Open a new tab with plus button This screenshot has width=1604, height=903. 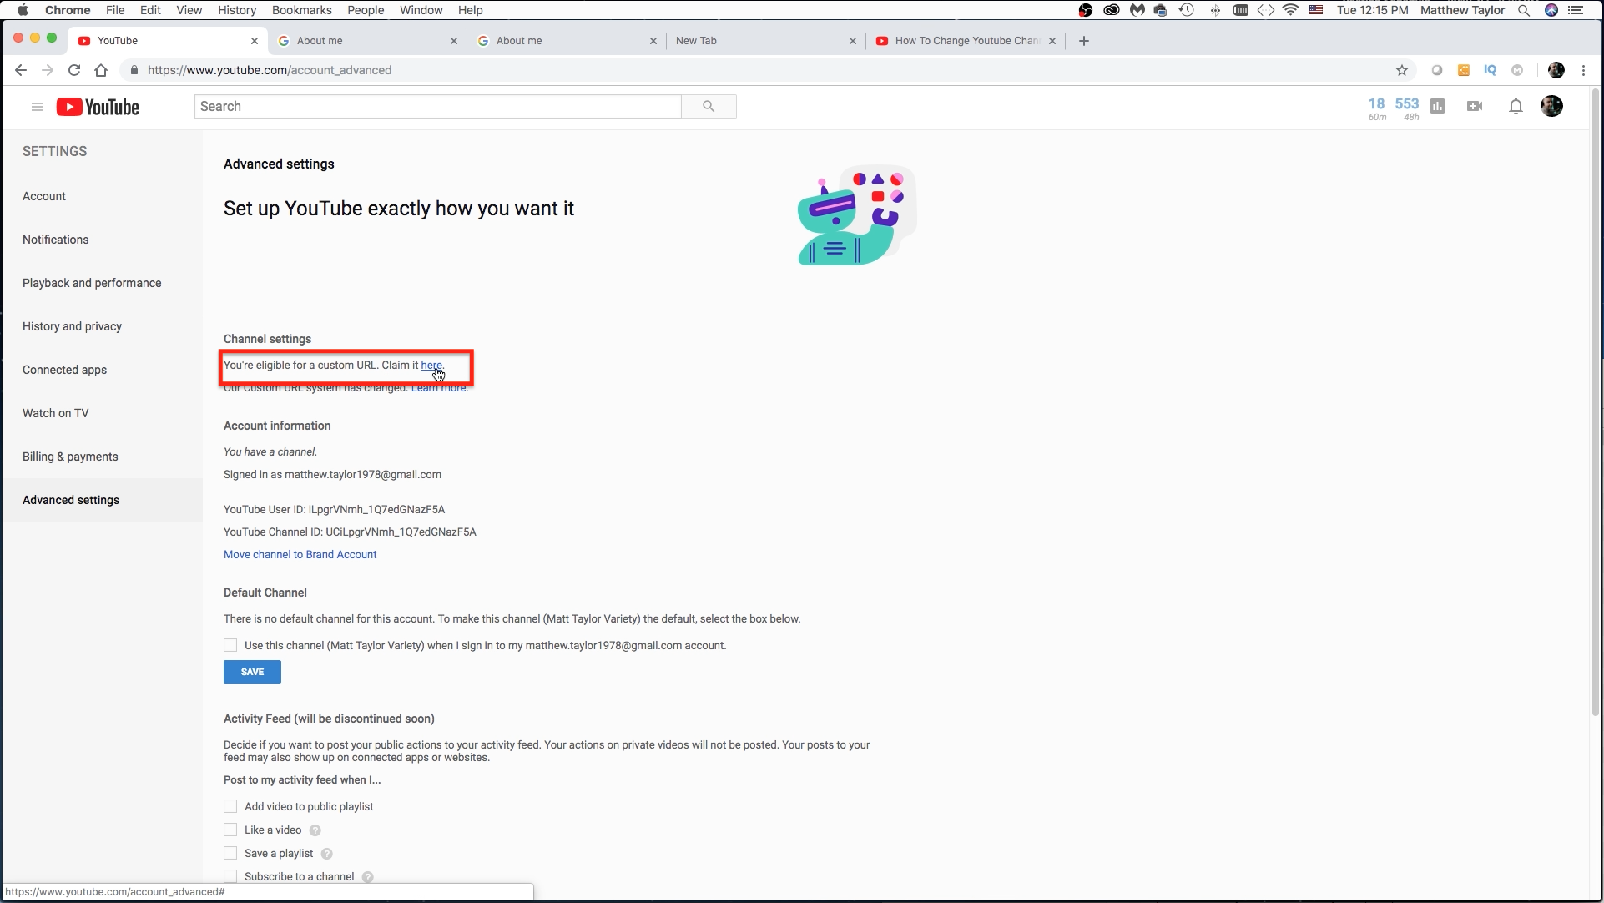click(1083, 41)
